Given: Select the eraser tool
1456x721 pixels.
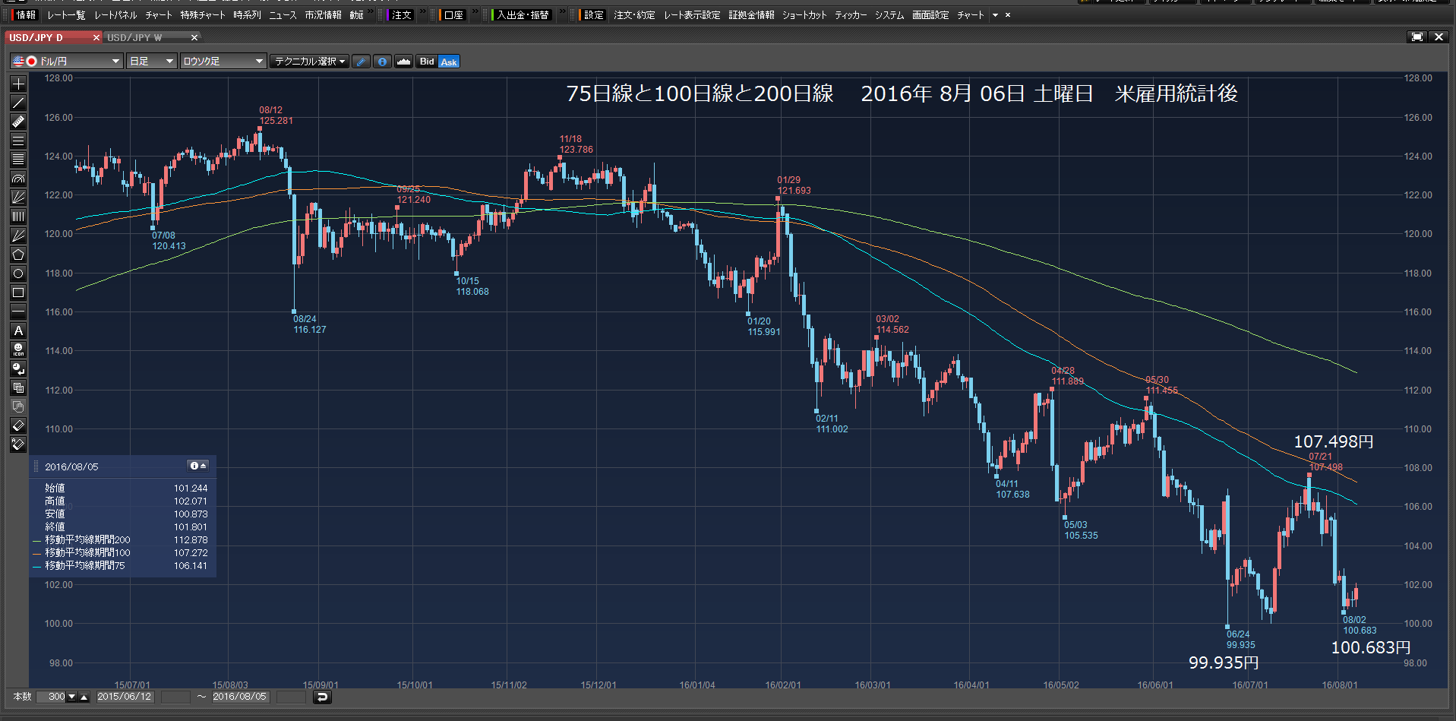Looking at the screenshot, I should coord(18,425).
